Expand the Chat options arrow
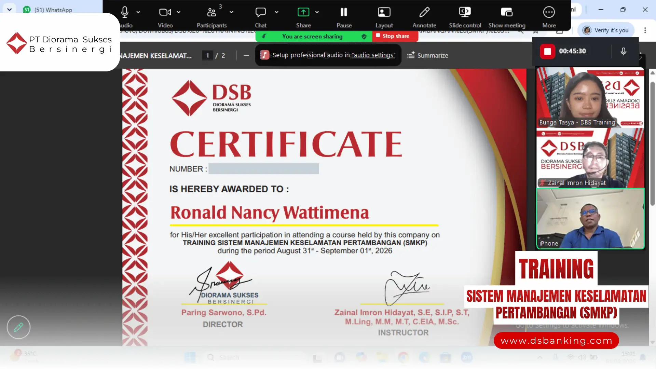The image size is (656, 369). pyautogui.click(x=276, y=12)
